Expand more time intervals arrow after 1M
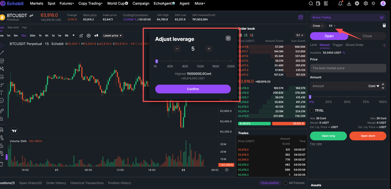Image resolution: width=391 pixels, height=189 pixels. pyautogui.click(x=73, y=36)
